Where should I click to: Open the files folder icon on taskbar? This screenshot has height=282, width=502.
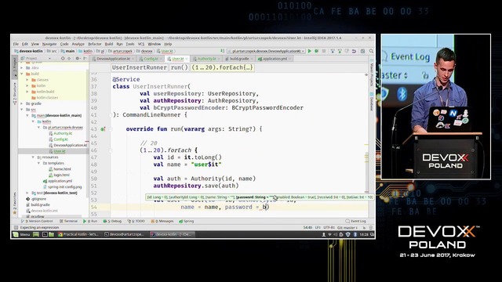tap(51, 234)
